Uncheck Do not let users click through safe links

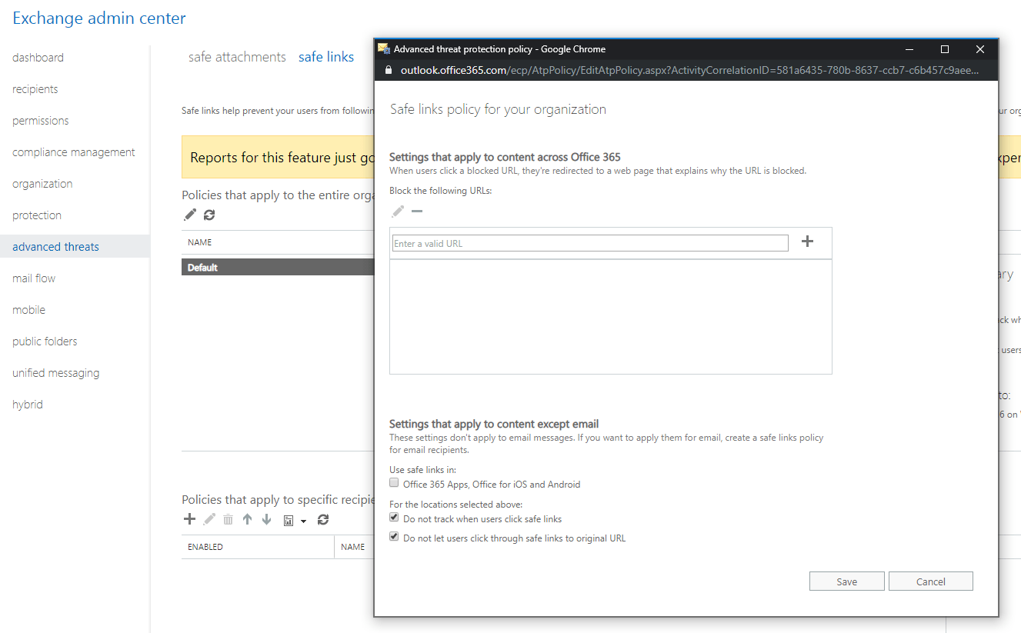(395, 538)
